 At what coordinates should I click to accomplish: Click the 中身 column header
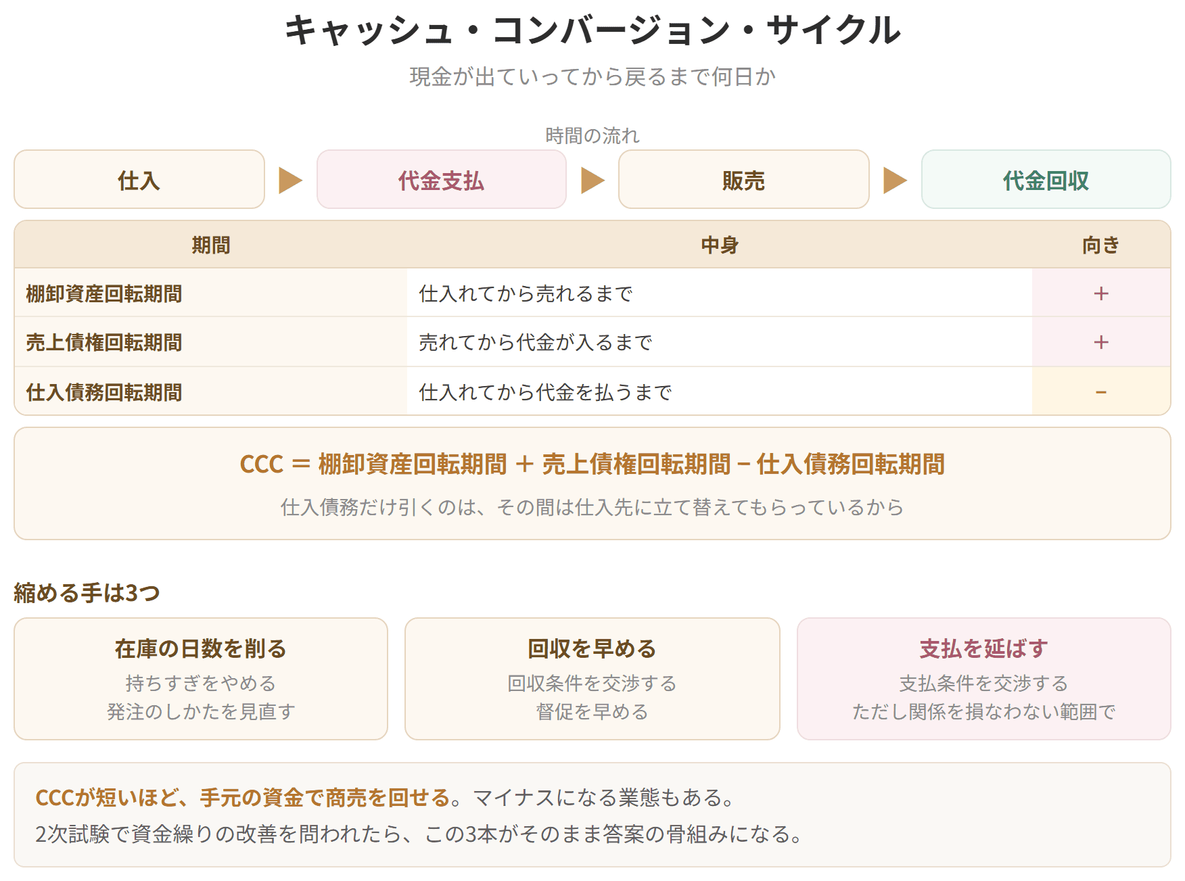[720, 245]
